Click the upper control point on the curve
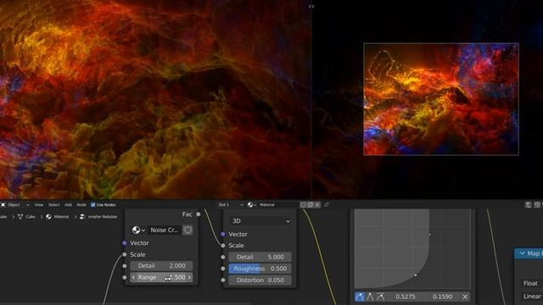The width and height of the screenshot is (543, 305). click(x=429, y=235)
